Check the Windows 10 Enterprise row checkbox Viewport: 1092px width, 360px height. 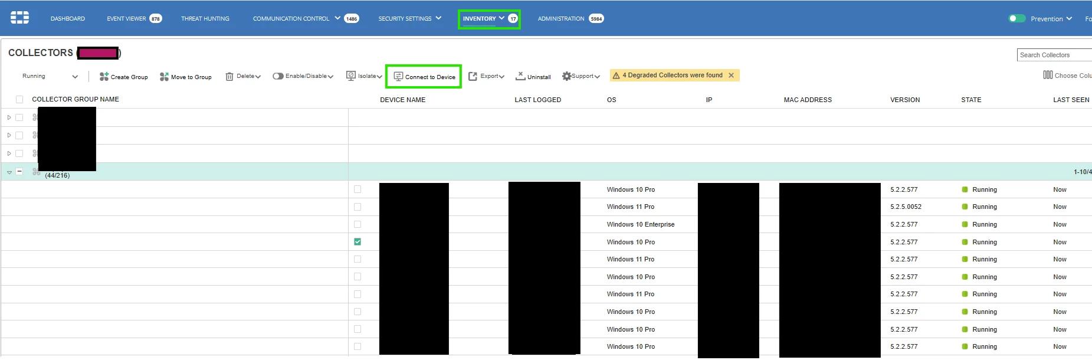pos(358,224)
